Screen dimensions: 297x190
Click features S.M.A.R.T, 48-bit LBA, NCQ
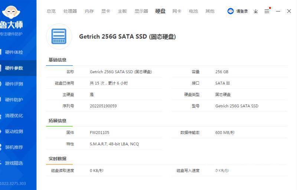tap(114, 144)
